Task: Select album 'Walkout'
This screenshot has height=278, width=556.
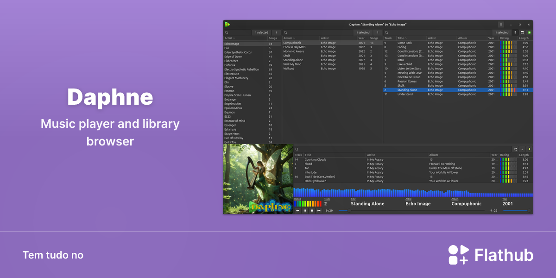Action: point(332,69)
